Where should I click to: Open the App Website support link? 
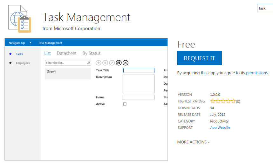pos(220,128)
